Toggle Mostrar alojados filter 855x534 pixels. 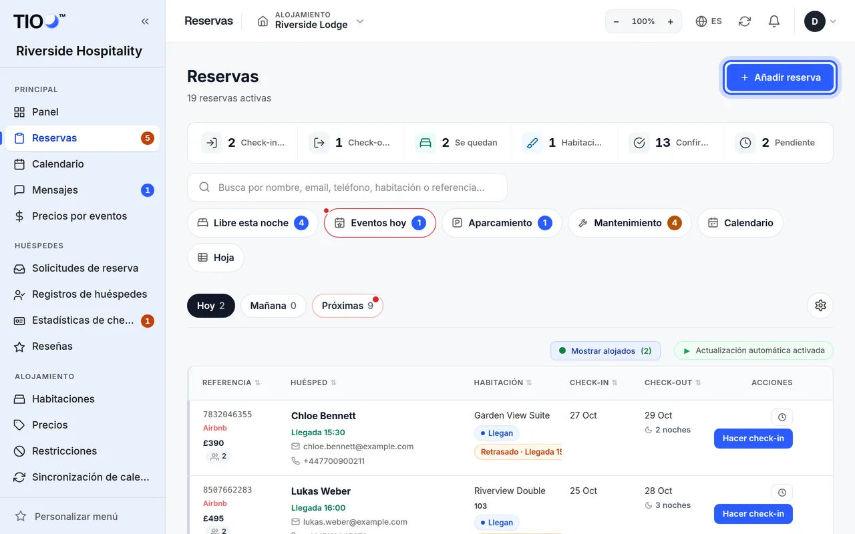click(x=605, y=350)
